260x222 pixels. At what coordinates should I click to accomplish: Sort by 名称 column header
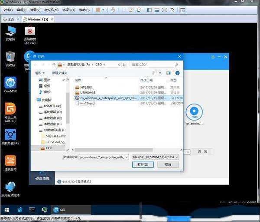78,80
